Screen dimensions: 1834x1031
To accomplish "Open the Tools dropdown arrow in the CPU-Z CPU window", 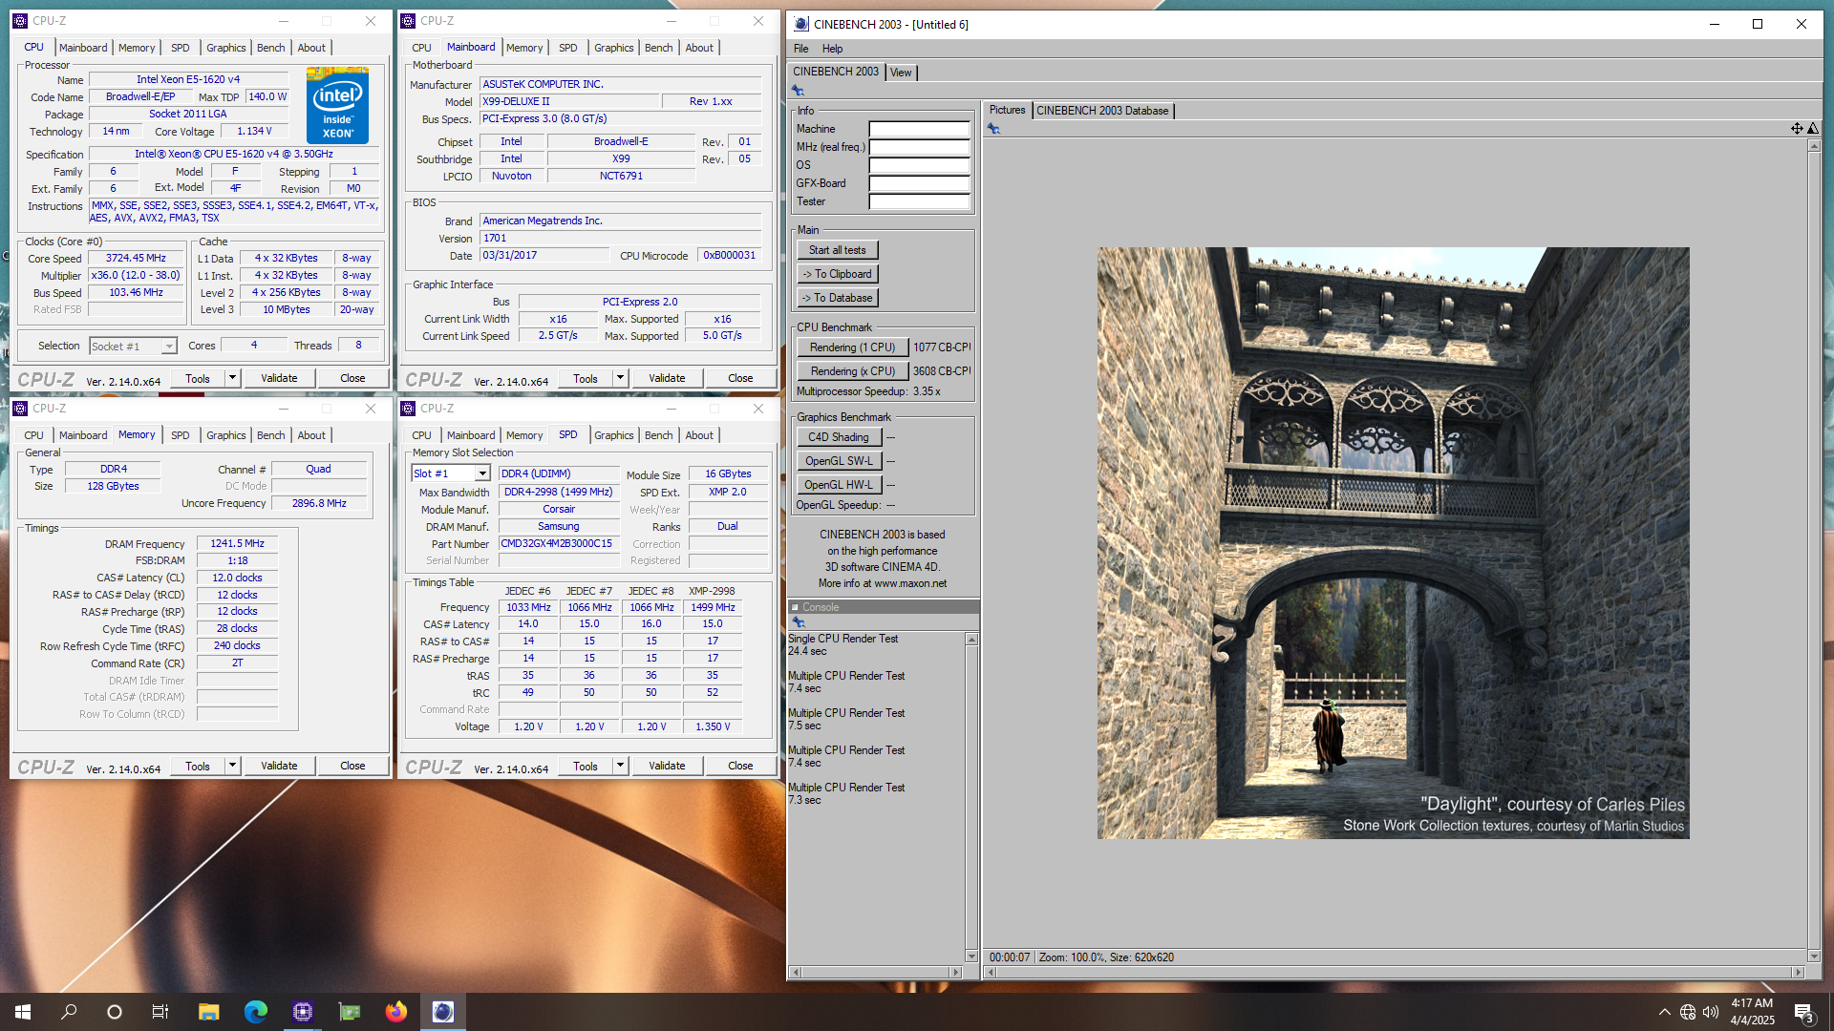I will (x=232, y=378).
